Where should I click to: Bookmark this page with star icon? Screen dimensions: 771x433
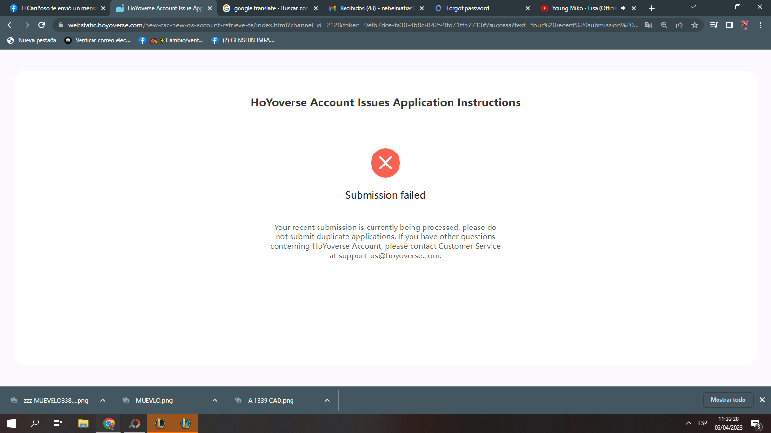coord(695,25)
